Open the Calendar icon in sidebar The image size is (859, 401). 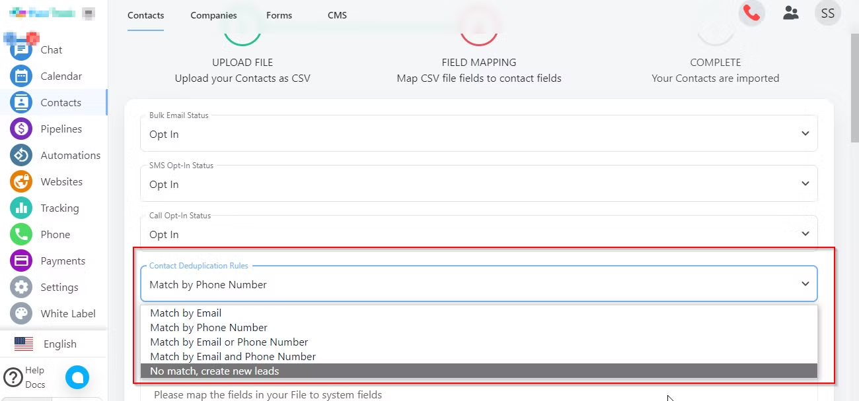(21, 76)
